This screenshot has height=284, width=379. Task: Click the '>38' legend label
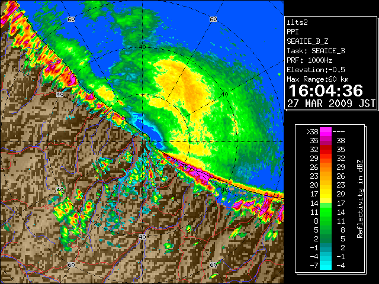[312, 131]
